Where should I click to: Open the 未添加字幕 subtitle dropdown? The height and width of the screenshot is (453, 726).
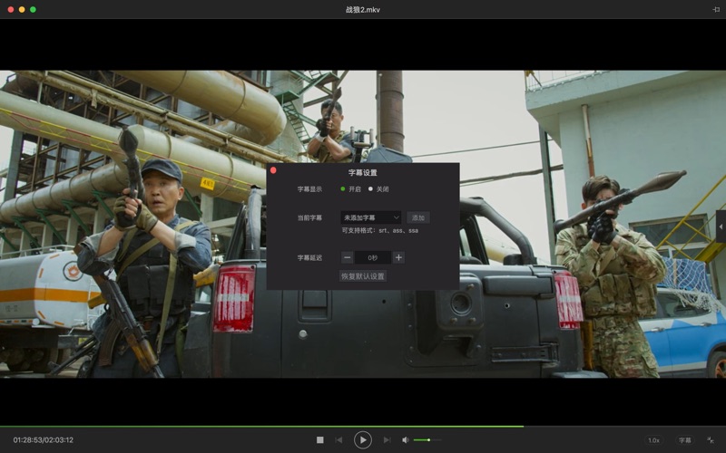click(371, 217)
